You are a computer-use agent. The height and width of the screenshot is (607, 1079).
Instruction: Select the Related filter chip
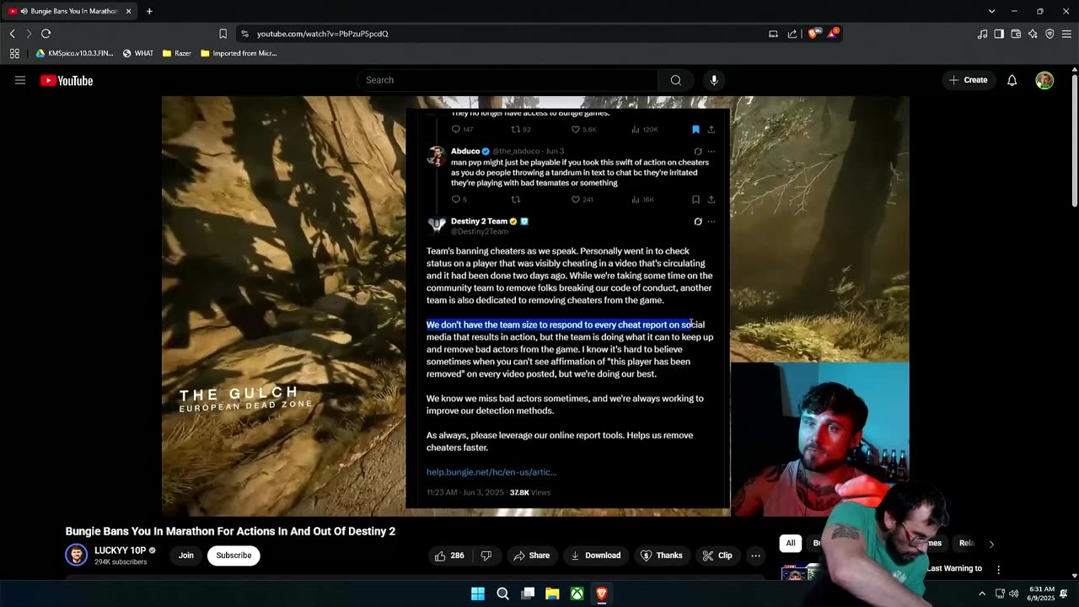coord(967,544)
